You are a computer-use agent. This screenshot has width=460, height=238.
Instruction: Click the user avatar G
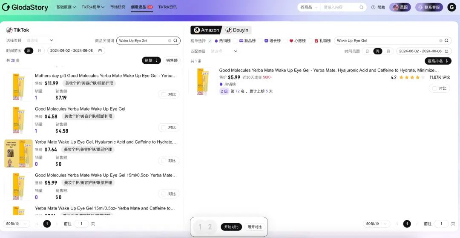pos(451,7)
